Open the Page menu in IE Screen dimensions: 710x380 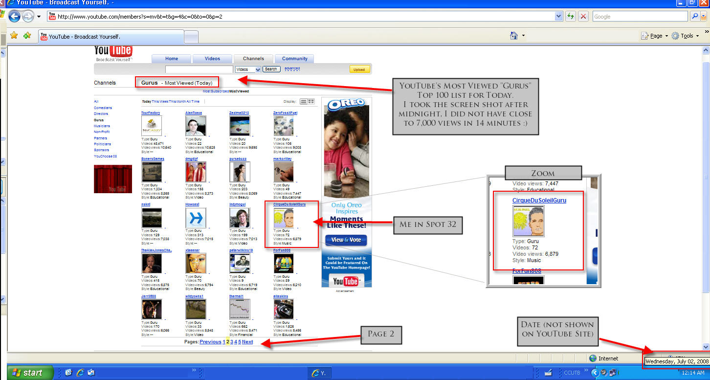pyautogui.click(x=654, y=36)
